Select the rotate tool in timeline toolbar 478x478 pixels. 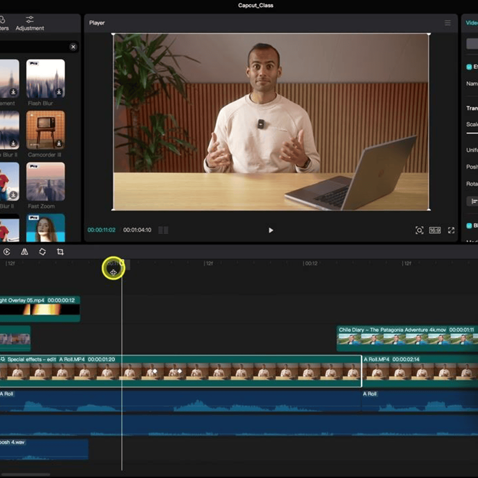click(42, 252)
